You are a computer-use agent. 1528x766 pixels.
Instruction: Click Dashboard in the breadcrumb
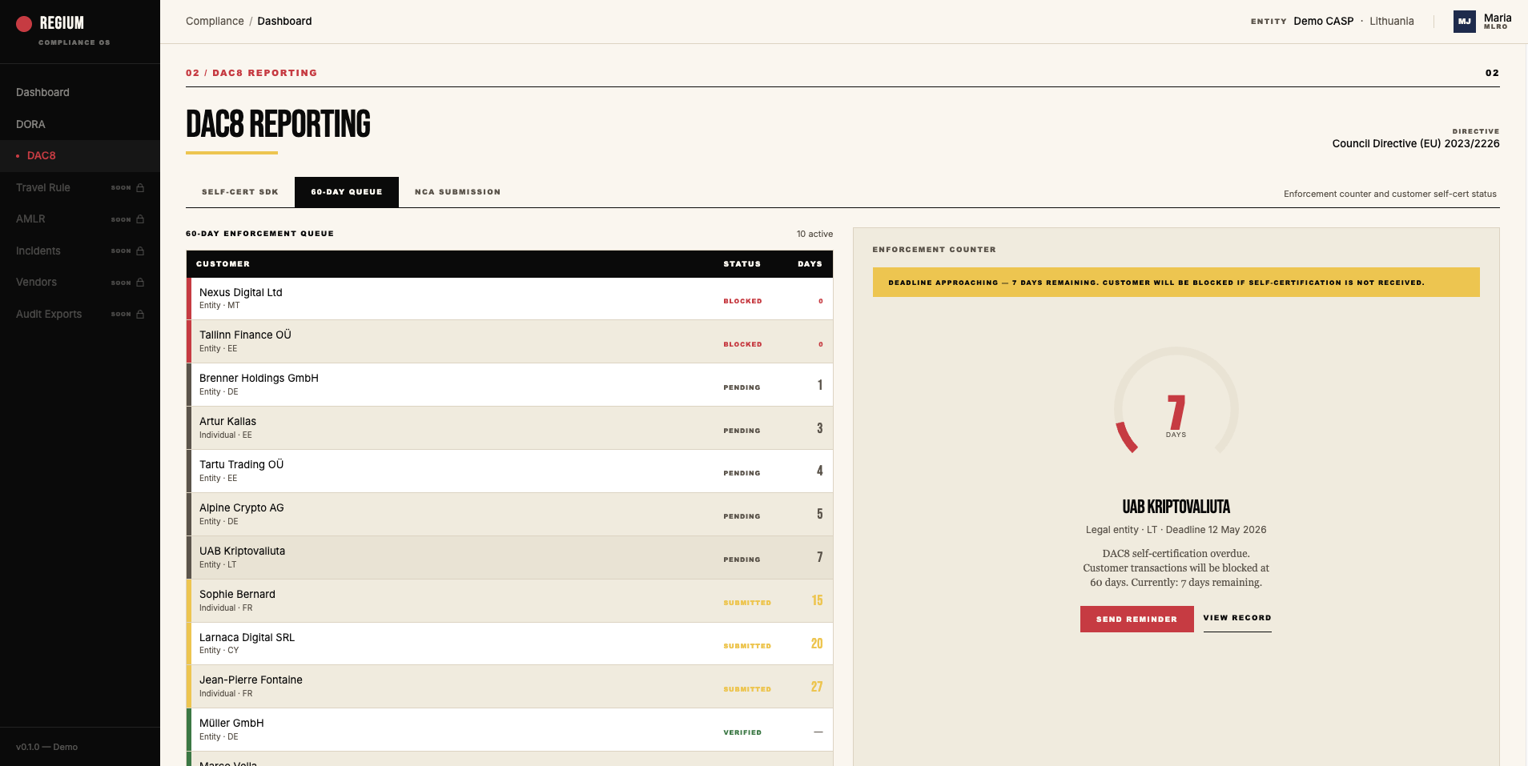click(284, 21)
